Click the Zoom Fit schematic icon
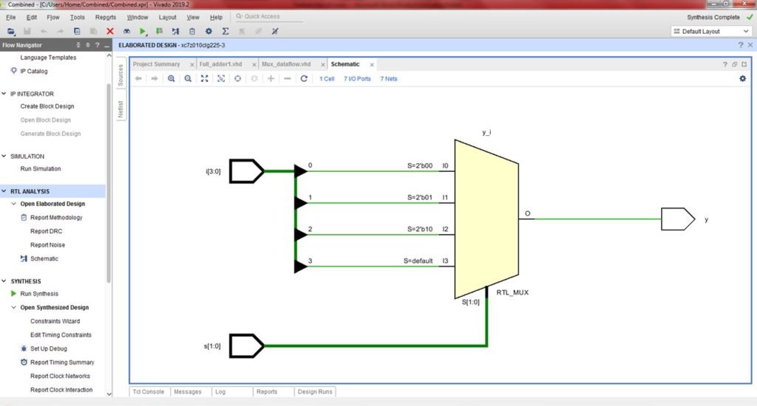The image size is (757, 406). tap(205, 78)
